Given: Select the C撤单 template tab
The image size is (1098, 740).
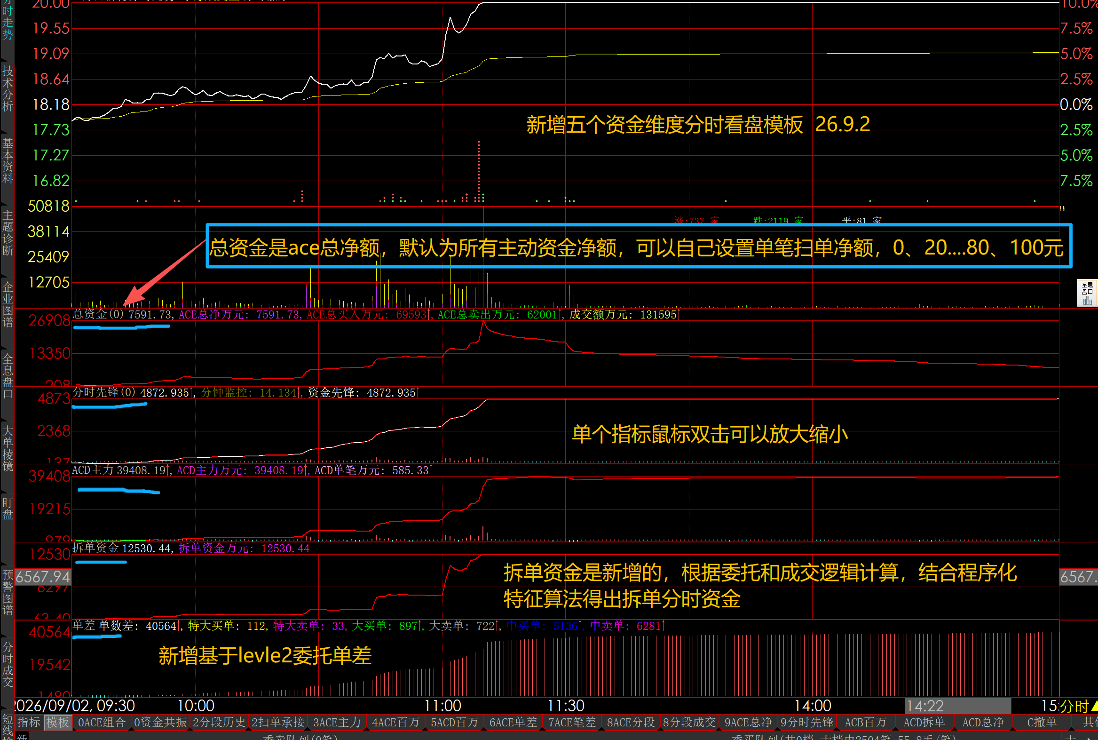Looking at the screenshot, I should click(1042, 722).
